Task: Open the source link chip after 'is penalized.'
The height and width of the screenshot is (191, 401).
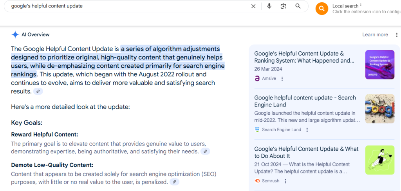Action: click(174, 182)
